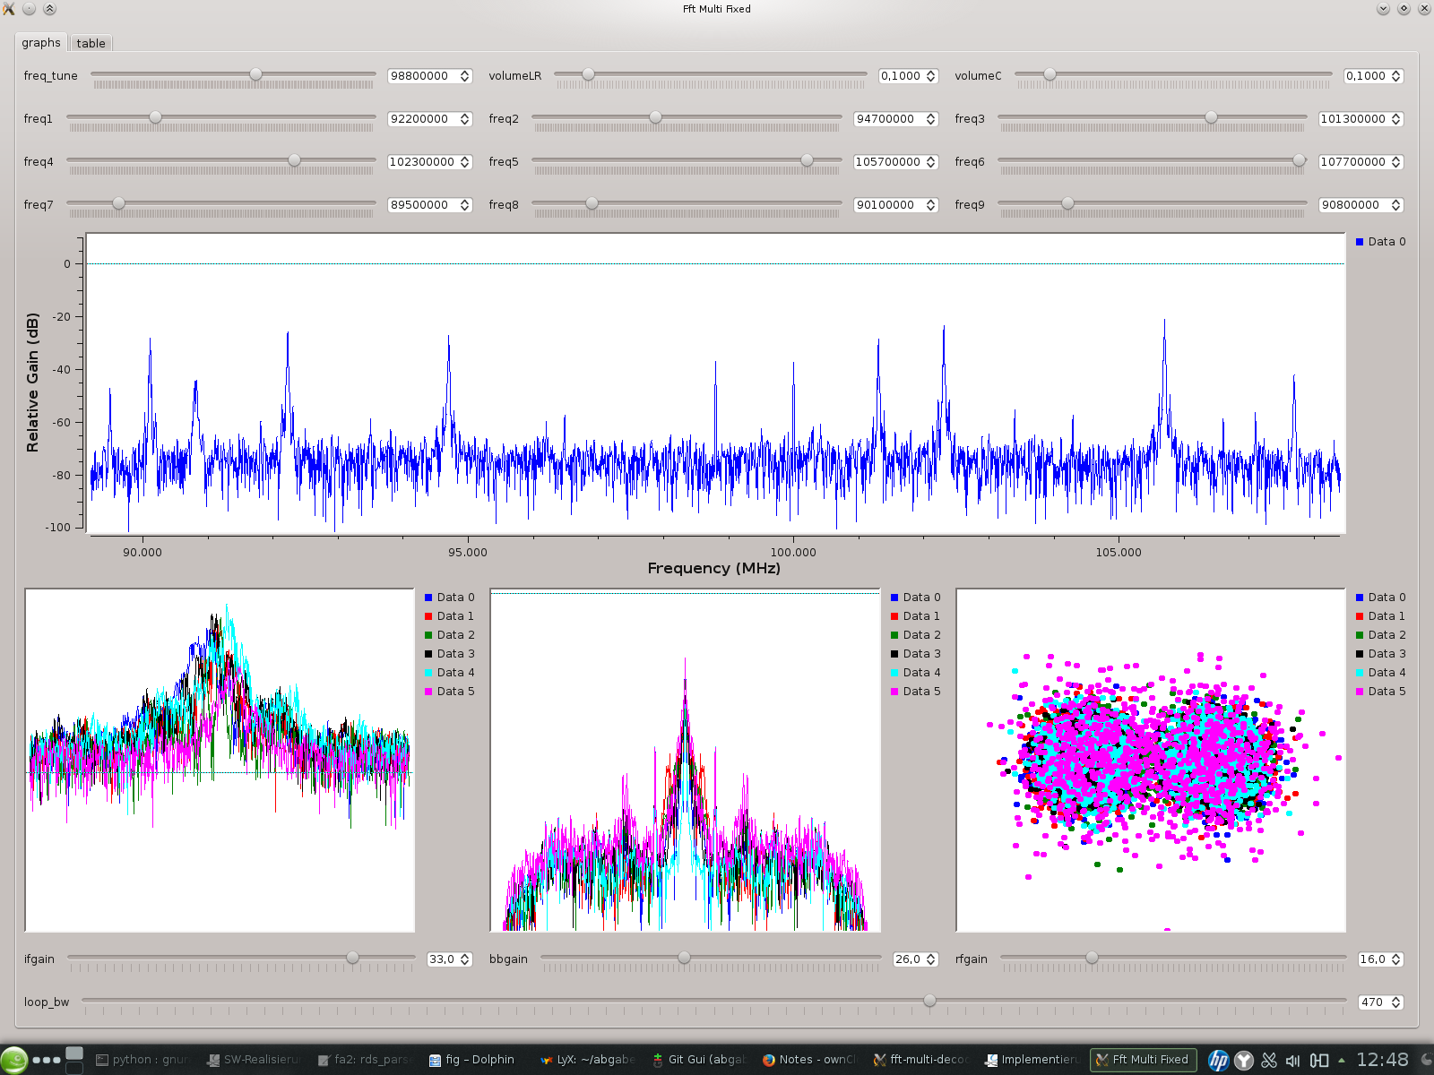This screenshot has height=1075, width=1434.
Task: Select the graphs tab
Action: 41,42
